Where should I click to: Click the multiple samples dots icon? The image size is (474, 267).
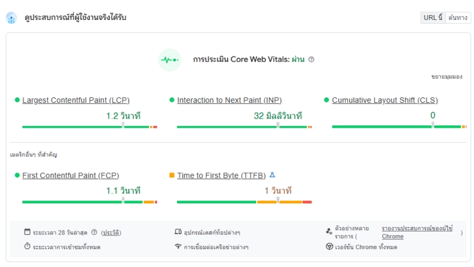(x=329, y=232)
